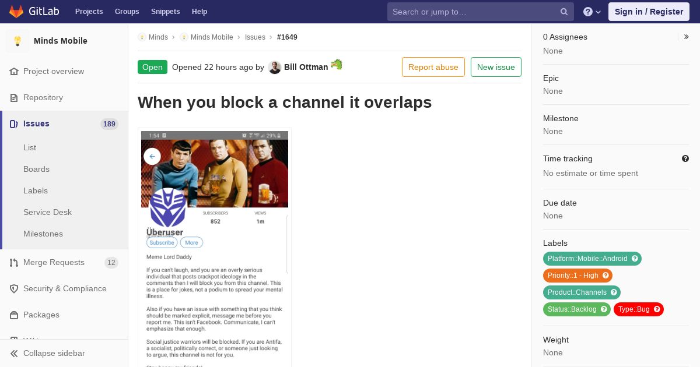The width and height of the screenshot is (700, 367).
Task: Go to Minds Mobile breadcrumb link
Action: coord(212,37)
